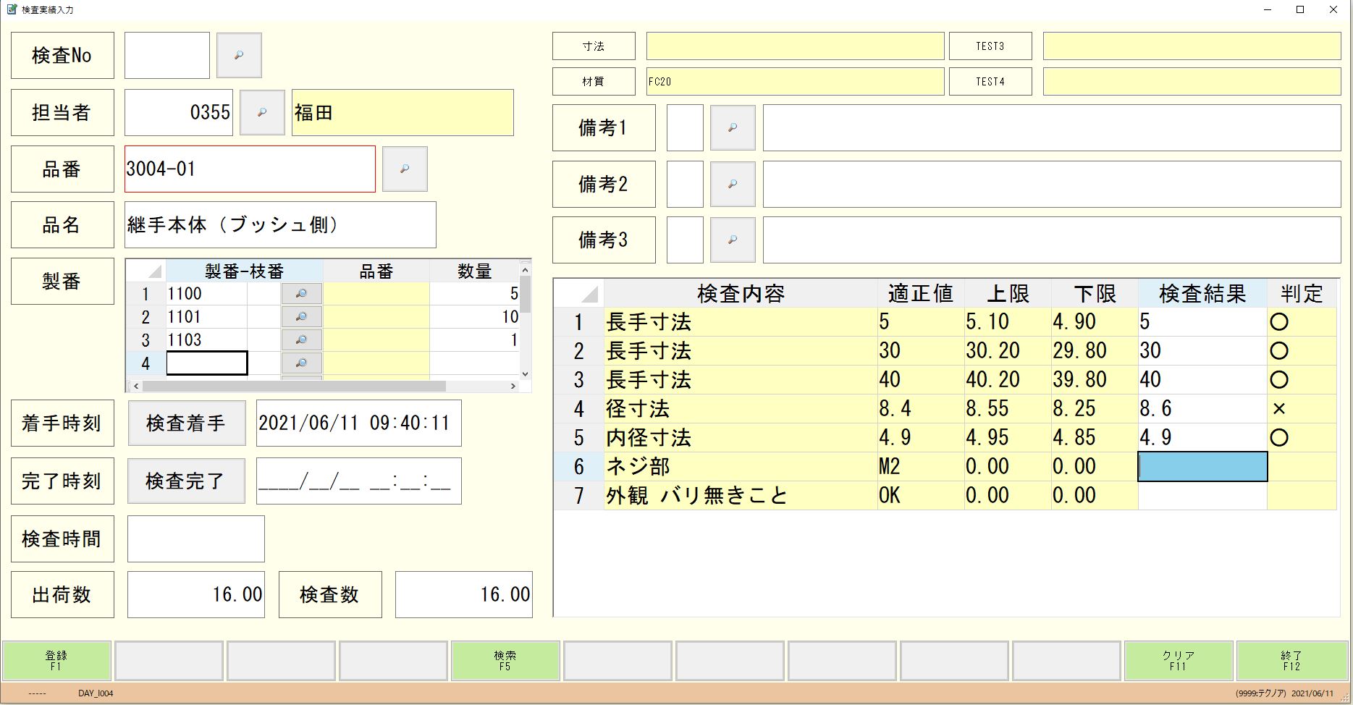Click right arrow of 製番 horizontal scrollbar
The height and width of the screenshot is (705, 1353).
coord(513,387)
